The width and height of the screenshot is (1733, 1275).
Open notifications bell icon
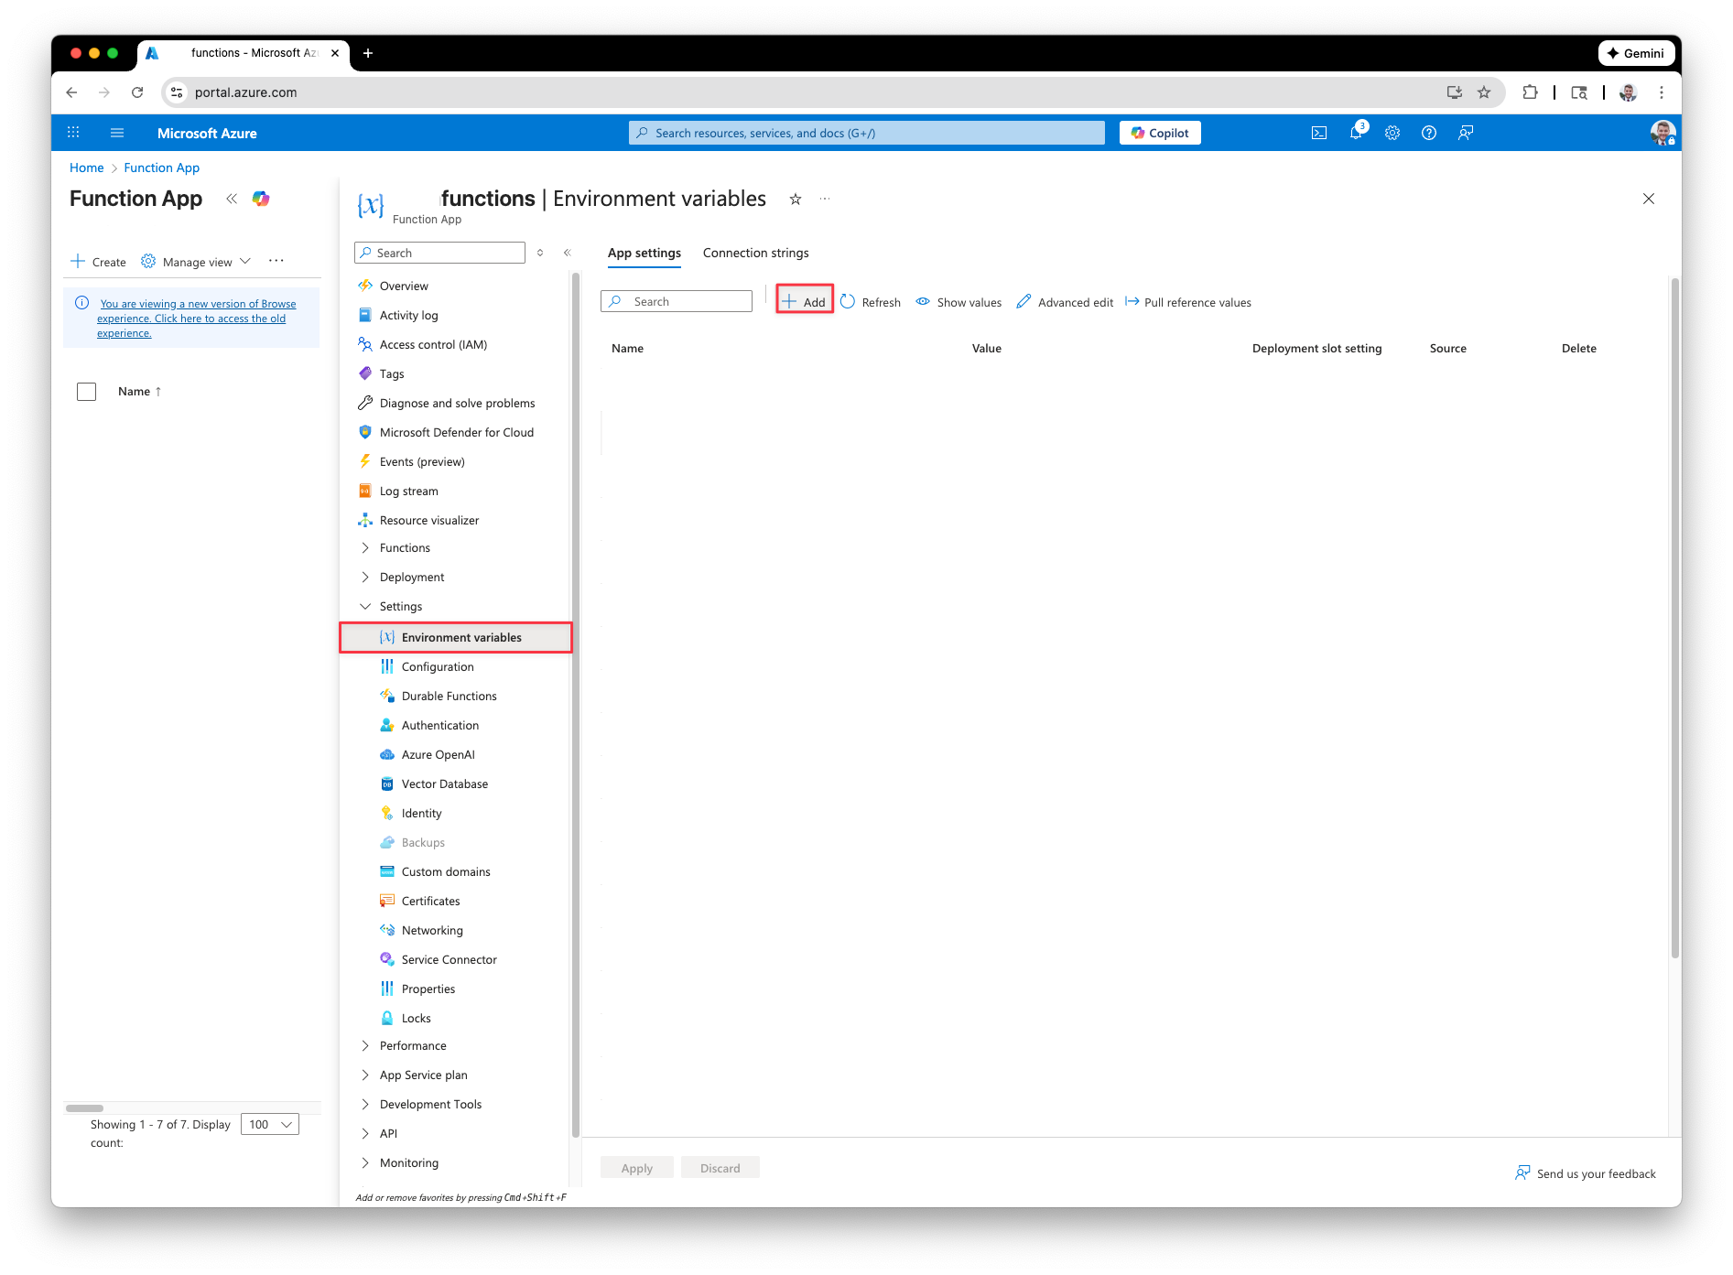1356,133
